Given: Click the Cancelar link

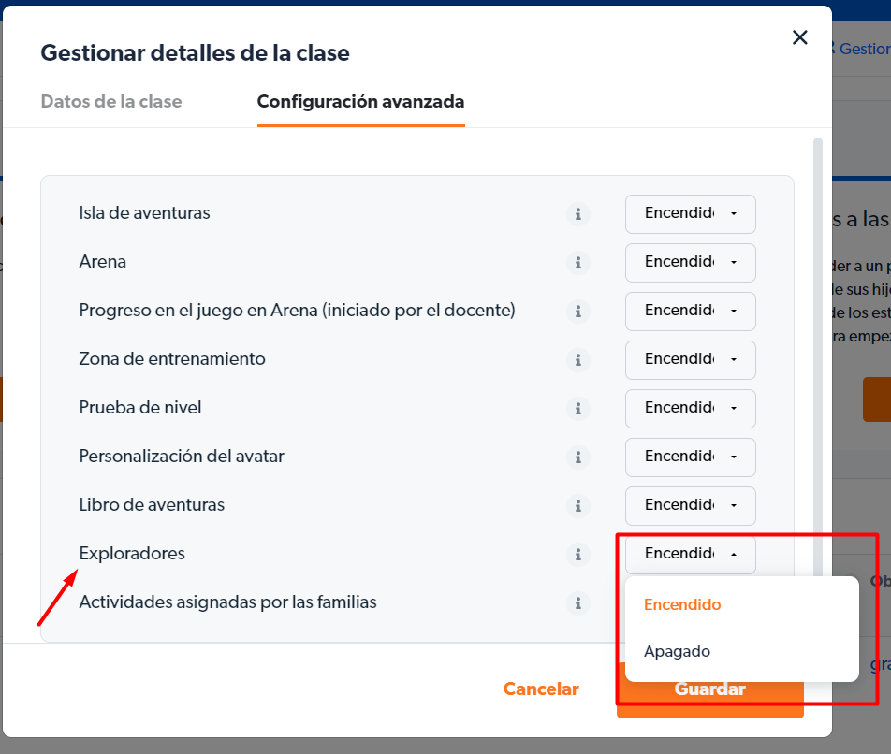Looking at the screenshot, I should [541, 689].
